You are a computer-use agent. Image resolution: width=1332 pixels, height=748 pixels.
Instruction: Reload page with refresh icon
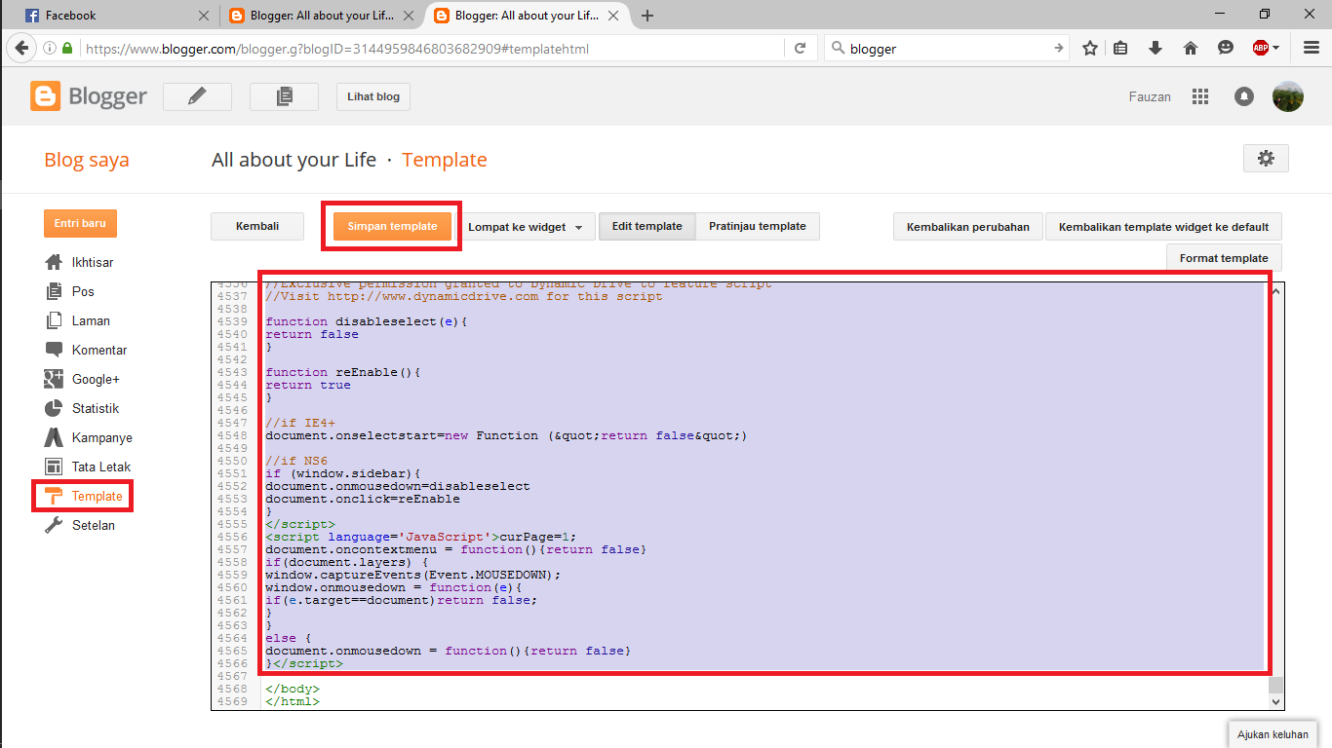800,48
